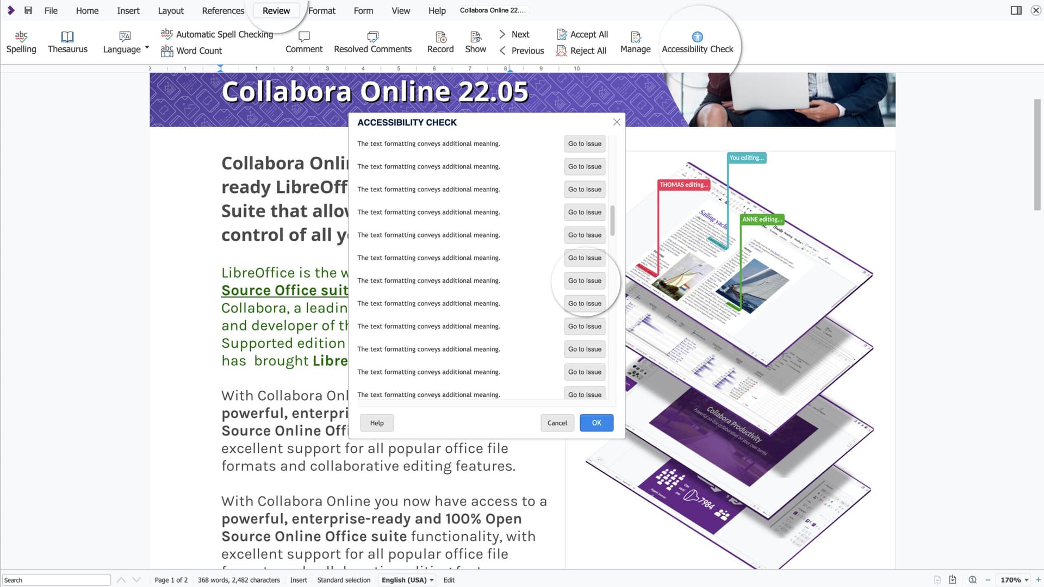The image size is (1044, 587).
Task: Toggle Resolved Comments visibility
Action: pyautogui.click(x=372, y=42)
